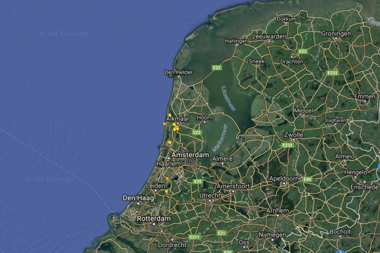Screen dimensions: 380x253
Task: Select the E22 shield south of Groningen
Action: pyautogui.click(x=303, y=51)
